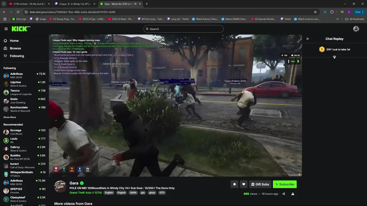This screenshot has width=367, height=206.
Task: Open GPEP133 Fortnite channel
Action: tap(24, 191)
